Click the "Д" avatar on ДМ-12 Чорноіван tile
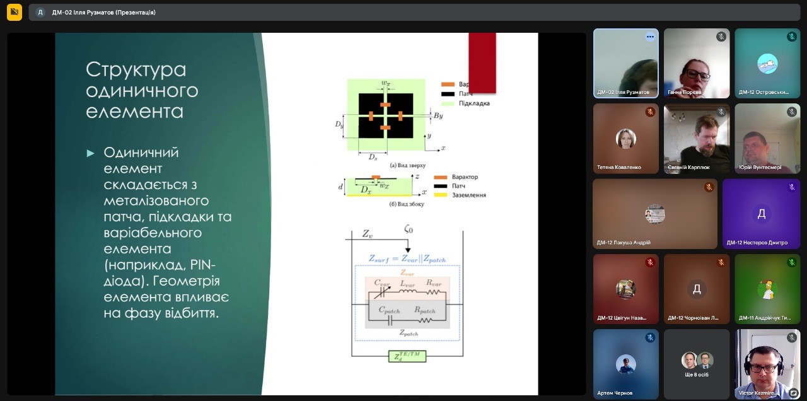The image size is (807, 401). (697, 289)
